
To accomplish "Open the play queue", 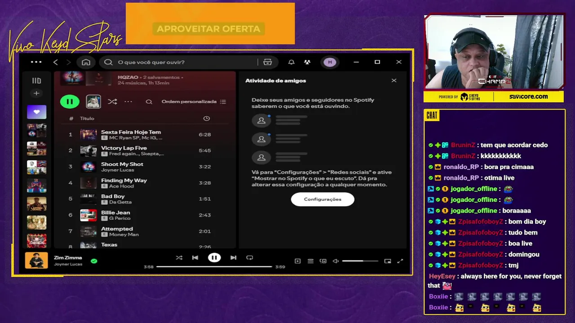I will pyautogui.click(x=310, y=261).
